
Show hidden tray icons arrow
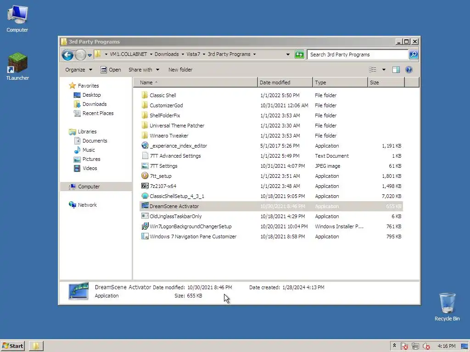coord(394,346)
